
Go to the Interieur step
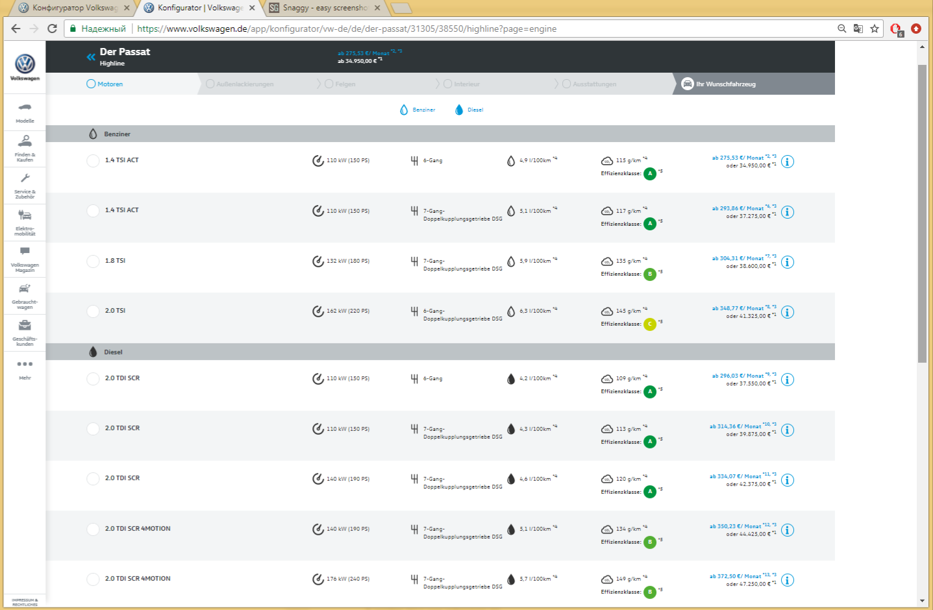click(462, 84)
